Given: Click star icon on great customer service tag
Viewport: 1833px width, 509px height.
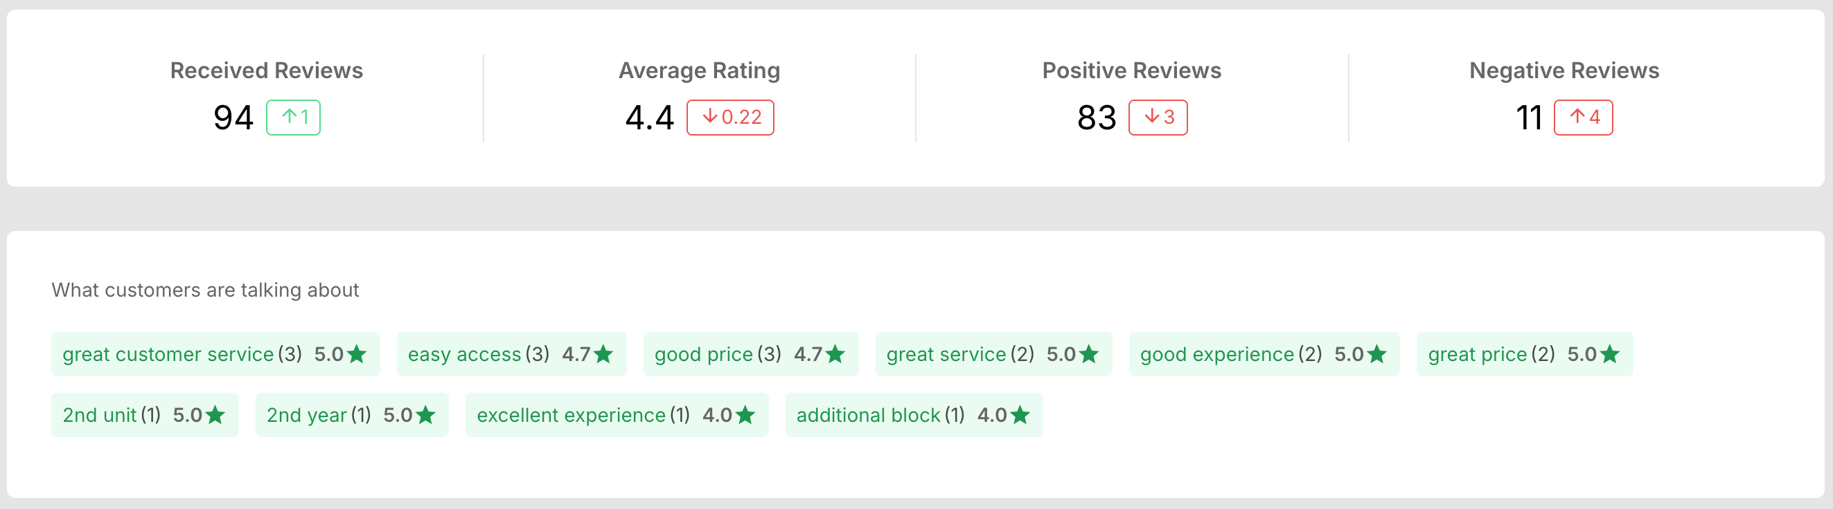Looking at the screenshot, I should pos(357,353).
